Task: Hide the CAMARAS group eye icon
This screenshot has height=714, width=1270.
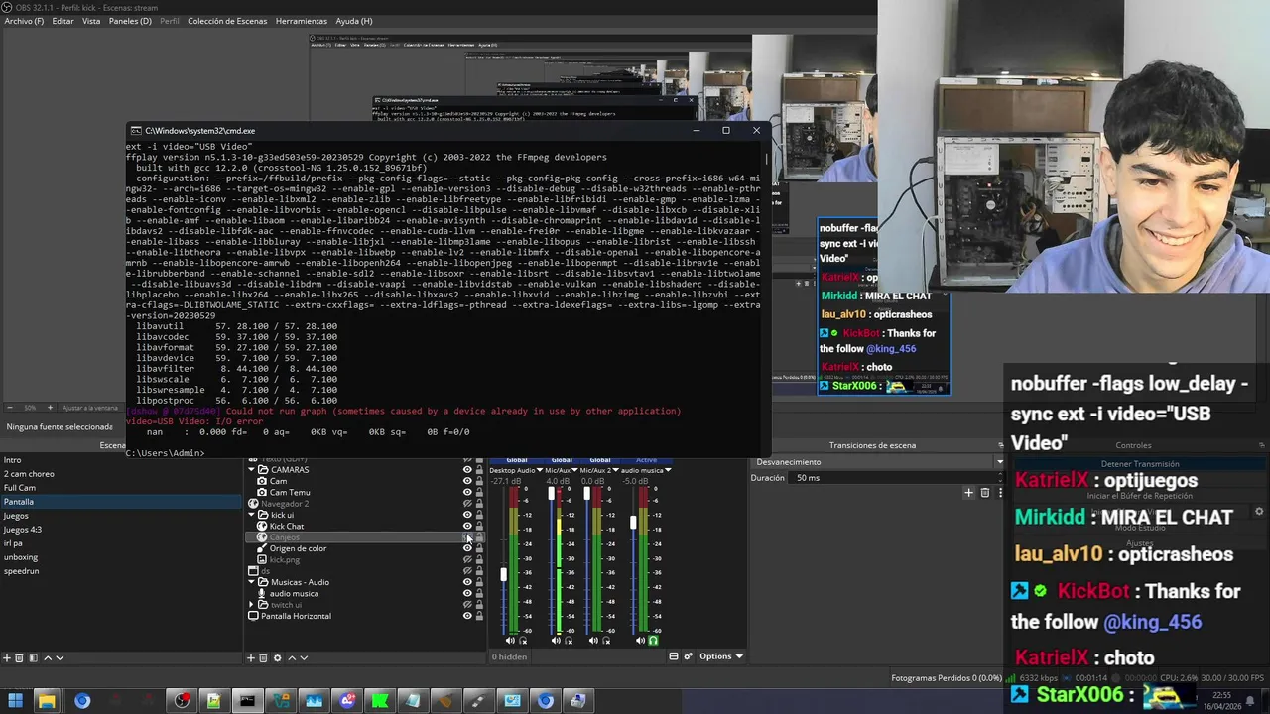Action: coord(467,470)
